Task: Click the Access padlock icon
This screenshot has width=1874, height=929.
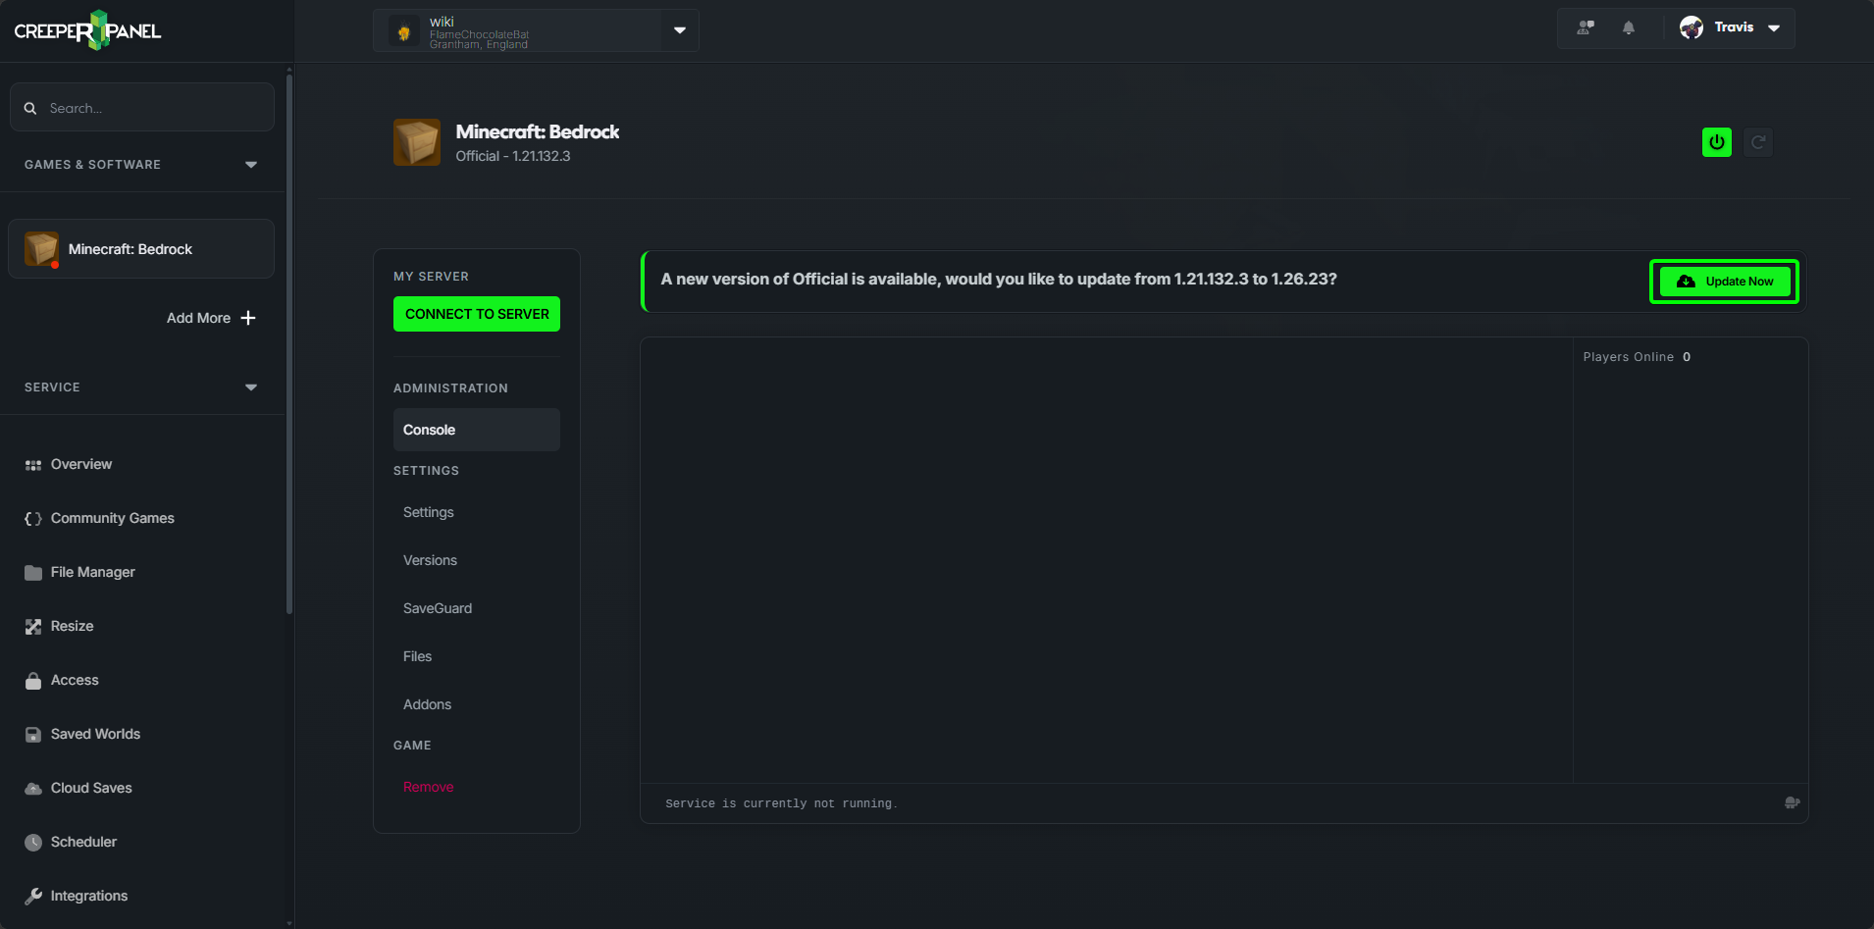Action: 33,681
